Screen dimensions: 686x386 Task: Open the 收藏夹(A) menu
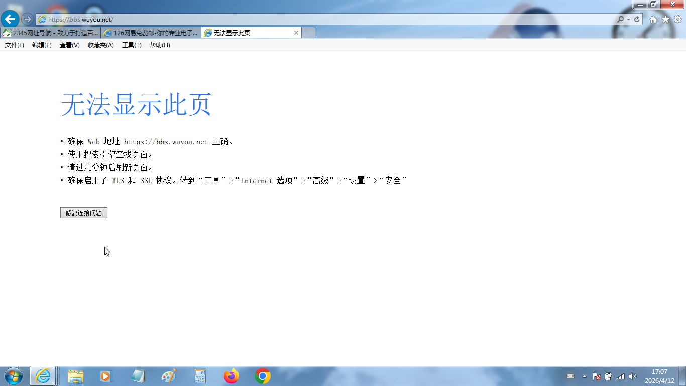coord(100,45)
